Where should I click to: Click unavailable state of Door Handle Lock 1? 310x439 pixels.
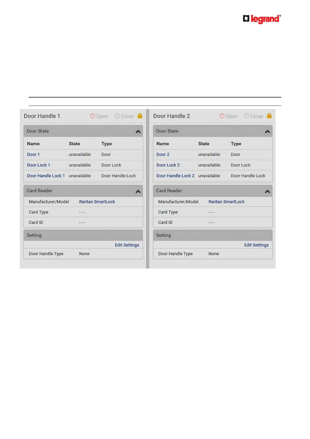80,176
